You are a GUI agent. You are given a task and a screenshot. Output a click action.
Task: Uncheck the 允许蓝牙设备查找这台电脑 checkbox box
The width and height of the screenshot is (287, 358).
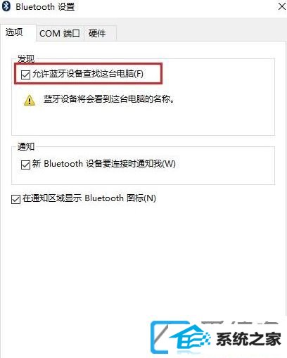[x=25, y=75]
